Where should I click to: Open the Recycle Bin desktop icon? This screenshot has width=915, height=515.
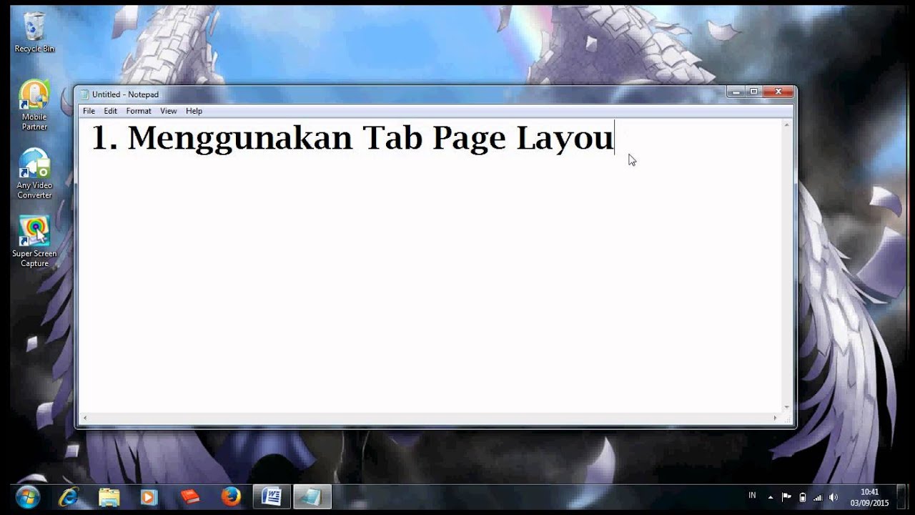pyautogui.click(x=34, y=32)
